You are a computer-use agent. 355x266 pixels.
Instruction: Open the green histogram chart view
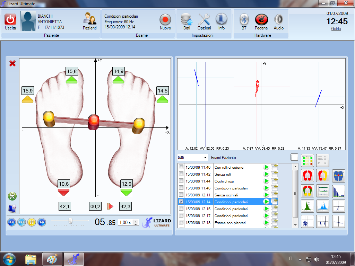pos(307,206)
